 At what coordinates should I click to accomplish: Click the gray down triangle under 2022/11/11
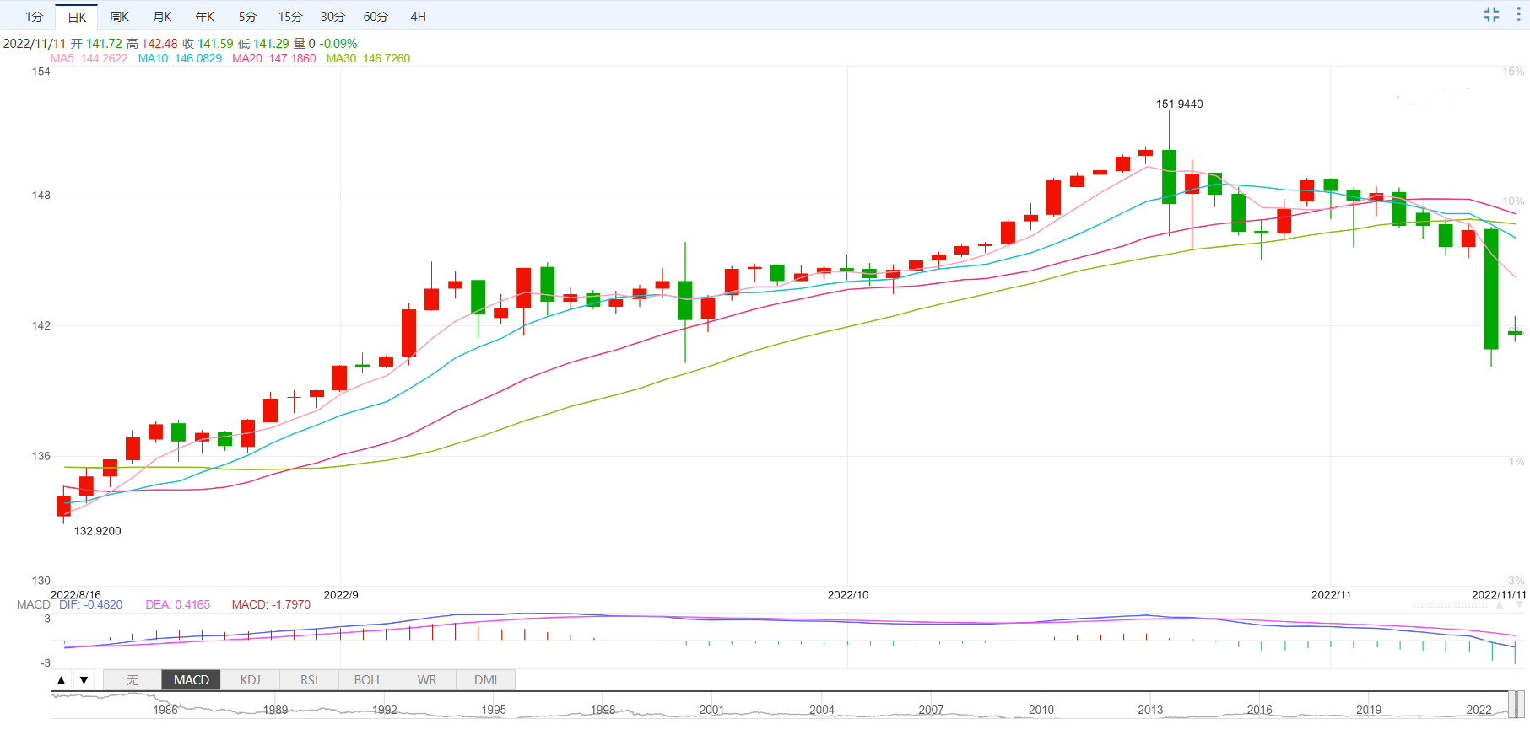click(x=1519, y=605)
